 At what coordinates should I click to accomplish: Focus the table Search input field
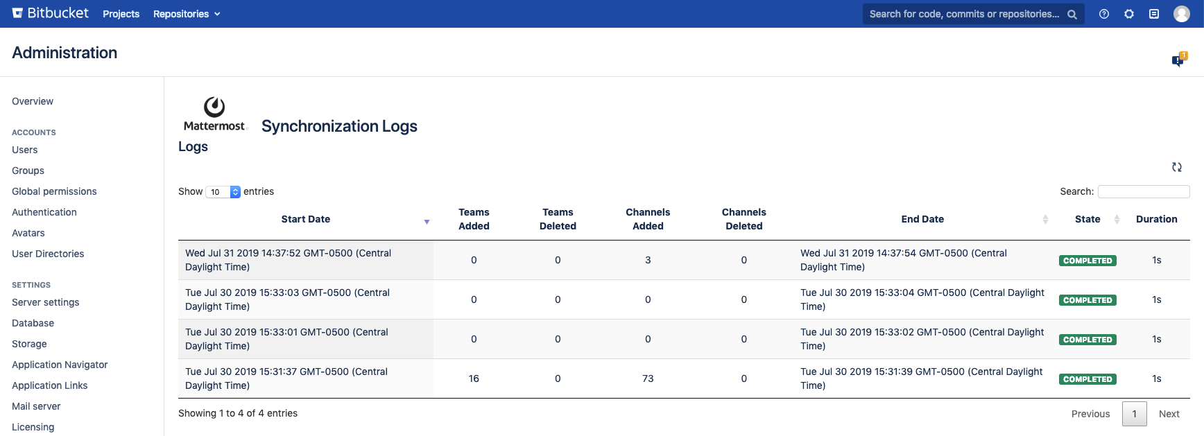pyautogui.click(x=1144, y=192)
